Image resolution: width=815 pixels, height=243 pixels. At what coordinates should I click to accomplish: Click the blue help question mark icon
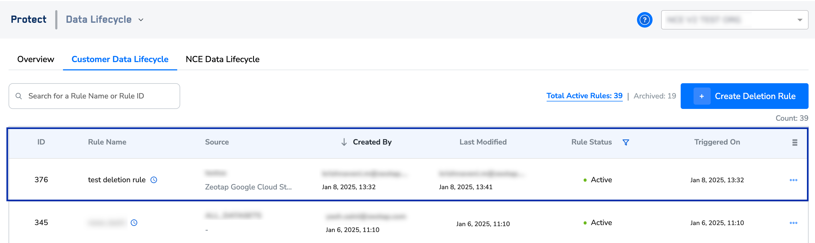[644, 20]
